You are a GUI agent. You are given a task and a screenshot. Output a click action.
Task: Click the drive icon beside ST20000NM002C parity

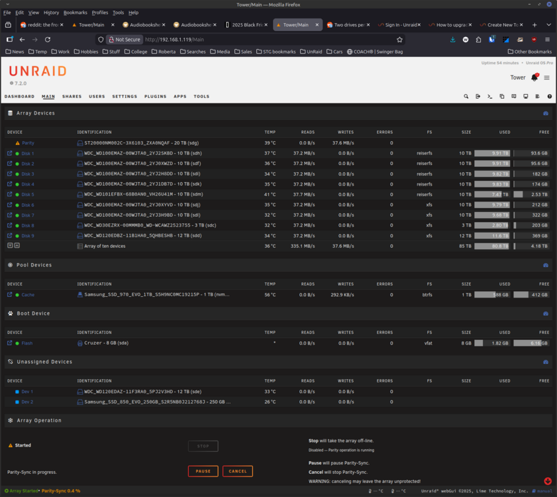80,143
